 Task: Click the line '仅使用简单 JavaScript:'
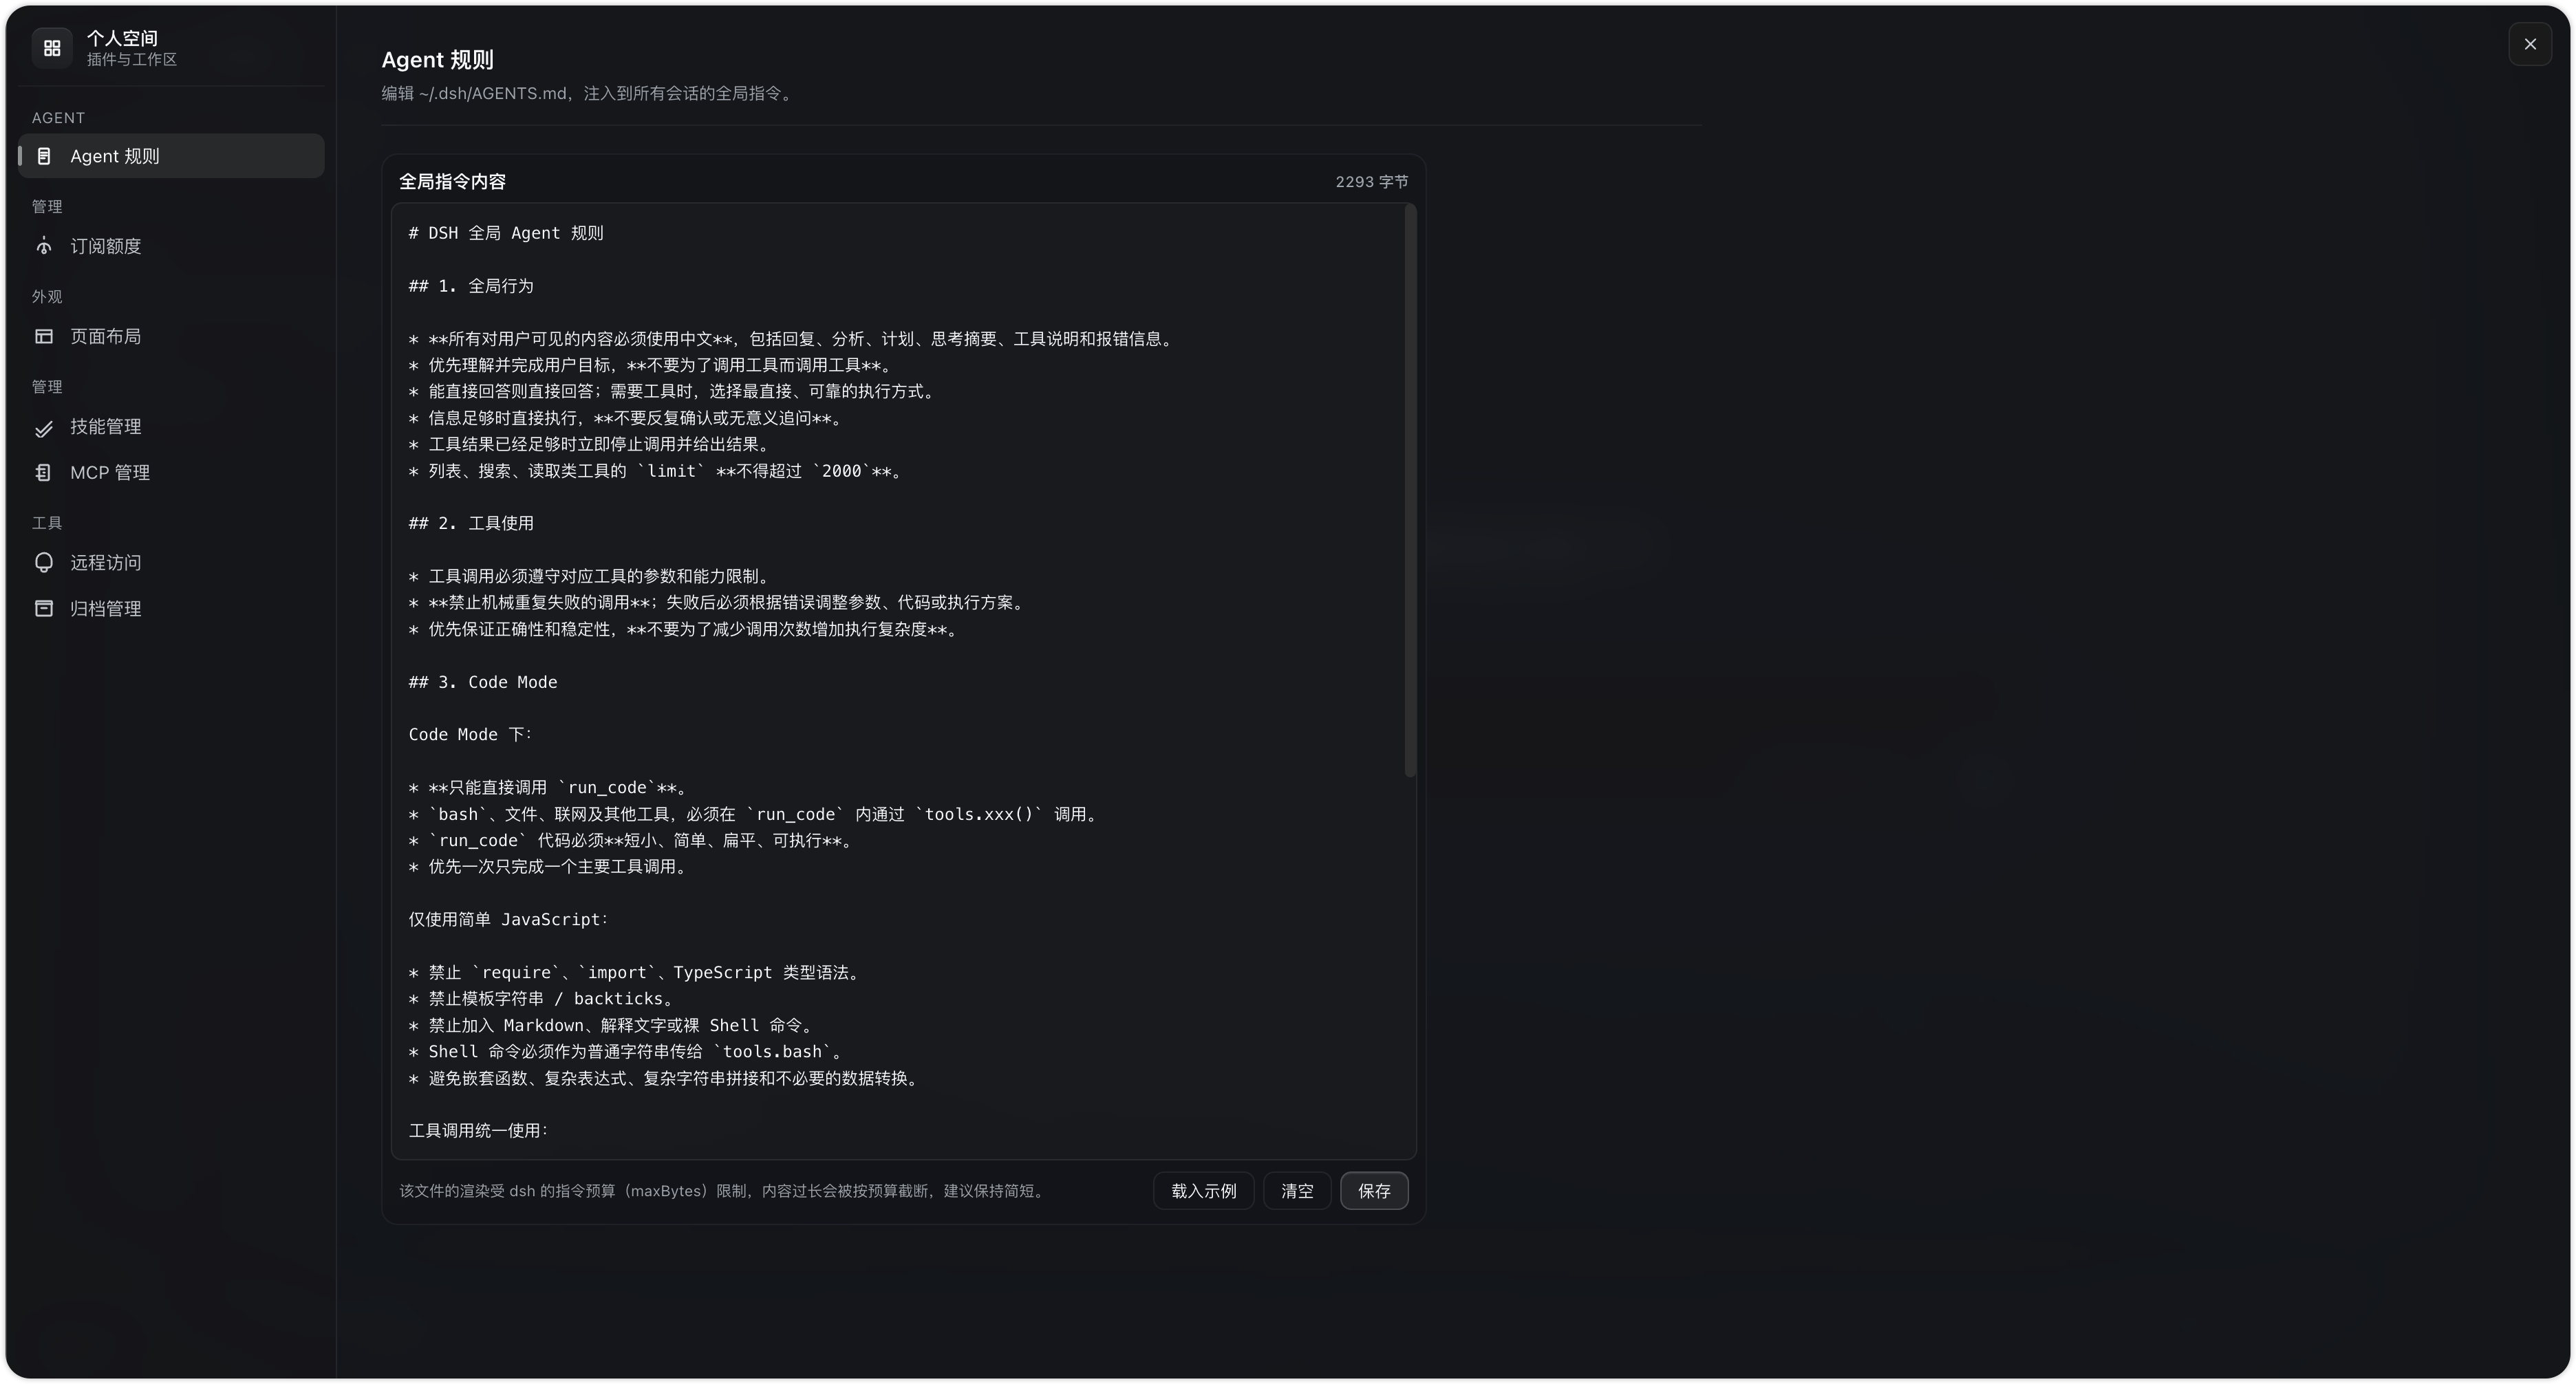(x=509, y=919)
